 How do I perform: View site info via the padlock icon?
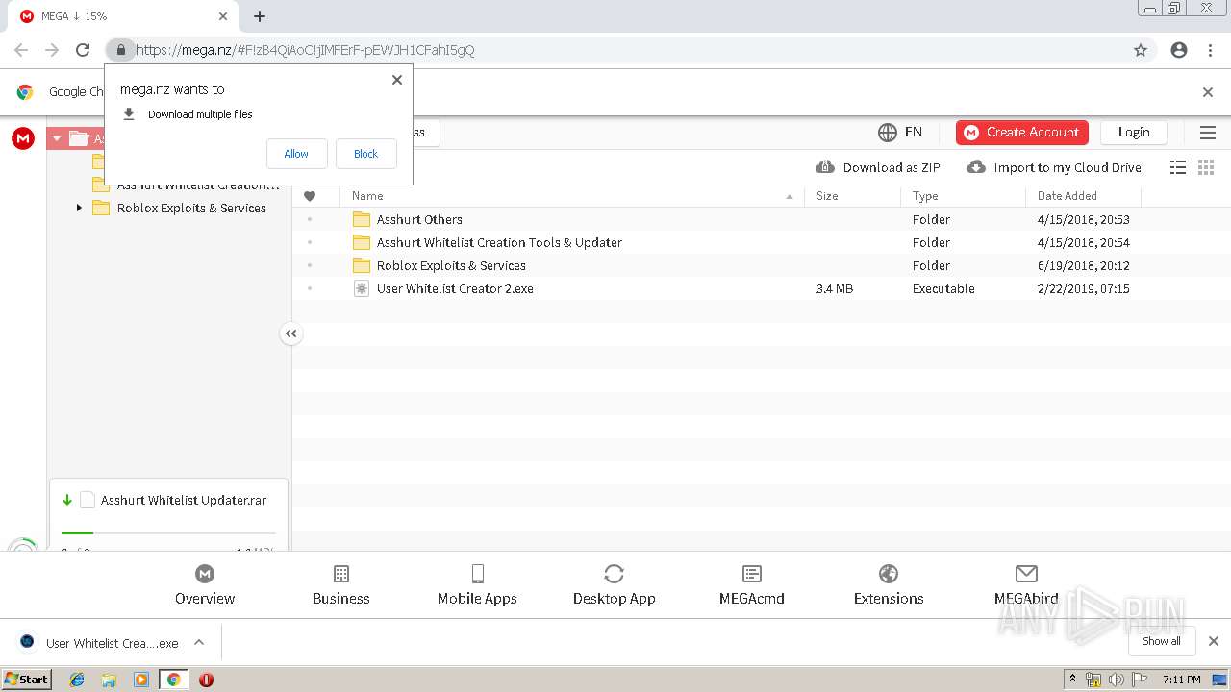120,50
